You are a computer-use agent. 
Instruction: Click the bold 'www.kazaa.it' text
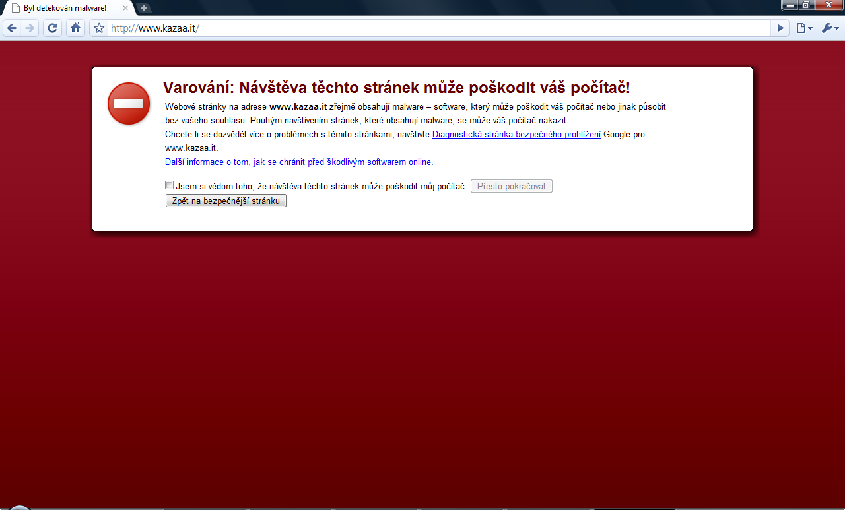(298, 106)
